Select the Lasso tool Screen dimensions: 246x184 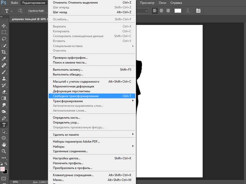pyautogui.click(x=4, y=39)
